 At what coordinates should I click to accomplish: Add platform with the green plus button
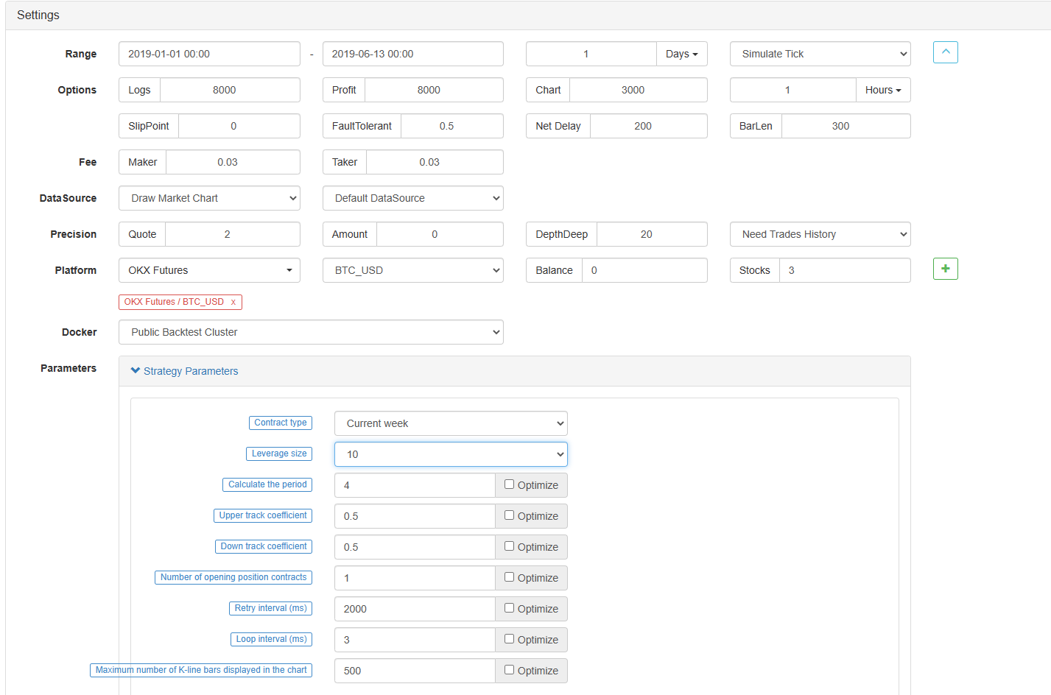pos(945,269)
